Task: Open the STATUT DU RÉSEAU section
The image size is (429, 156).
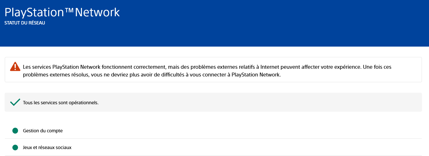Action: 24,23
